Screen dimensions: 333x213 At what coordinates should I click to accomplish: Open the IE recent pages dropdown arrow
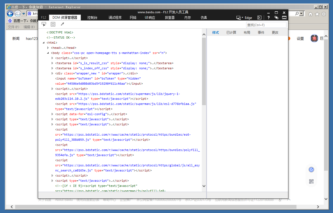point(24,13)
